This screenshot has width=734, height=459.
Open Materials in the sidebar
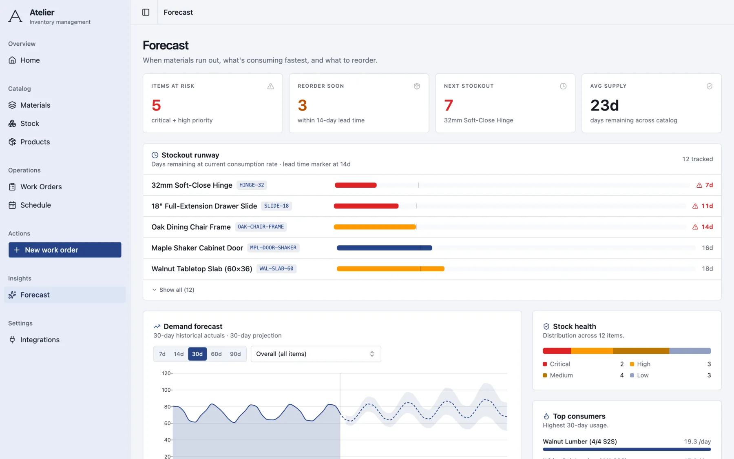[x=65, y=105]
